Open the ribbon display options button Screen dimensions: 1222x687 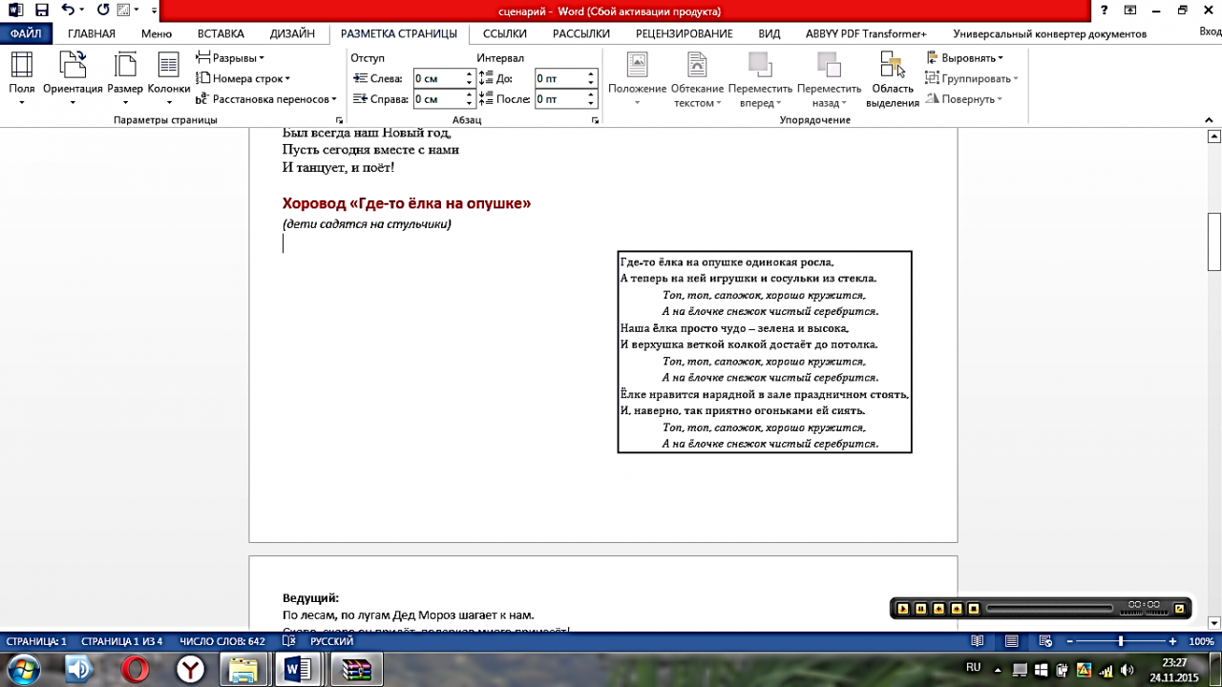[1130, 10]
